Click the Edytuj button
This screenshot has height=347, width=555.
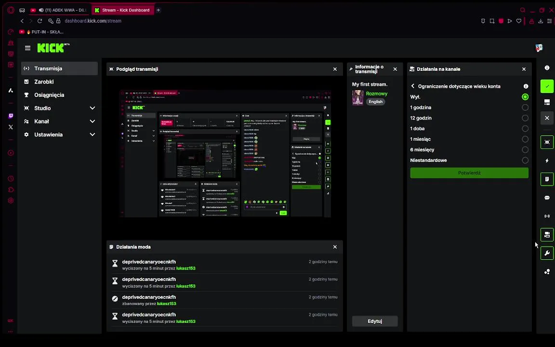[x=375, y=321]
